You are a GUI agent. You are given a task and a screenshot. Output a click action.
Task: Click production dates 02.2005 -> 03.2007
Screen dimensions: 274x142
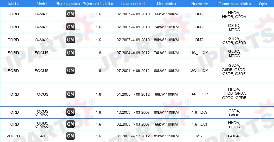(133, 124)
